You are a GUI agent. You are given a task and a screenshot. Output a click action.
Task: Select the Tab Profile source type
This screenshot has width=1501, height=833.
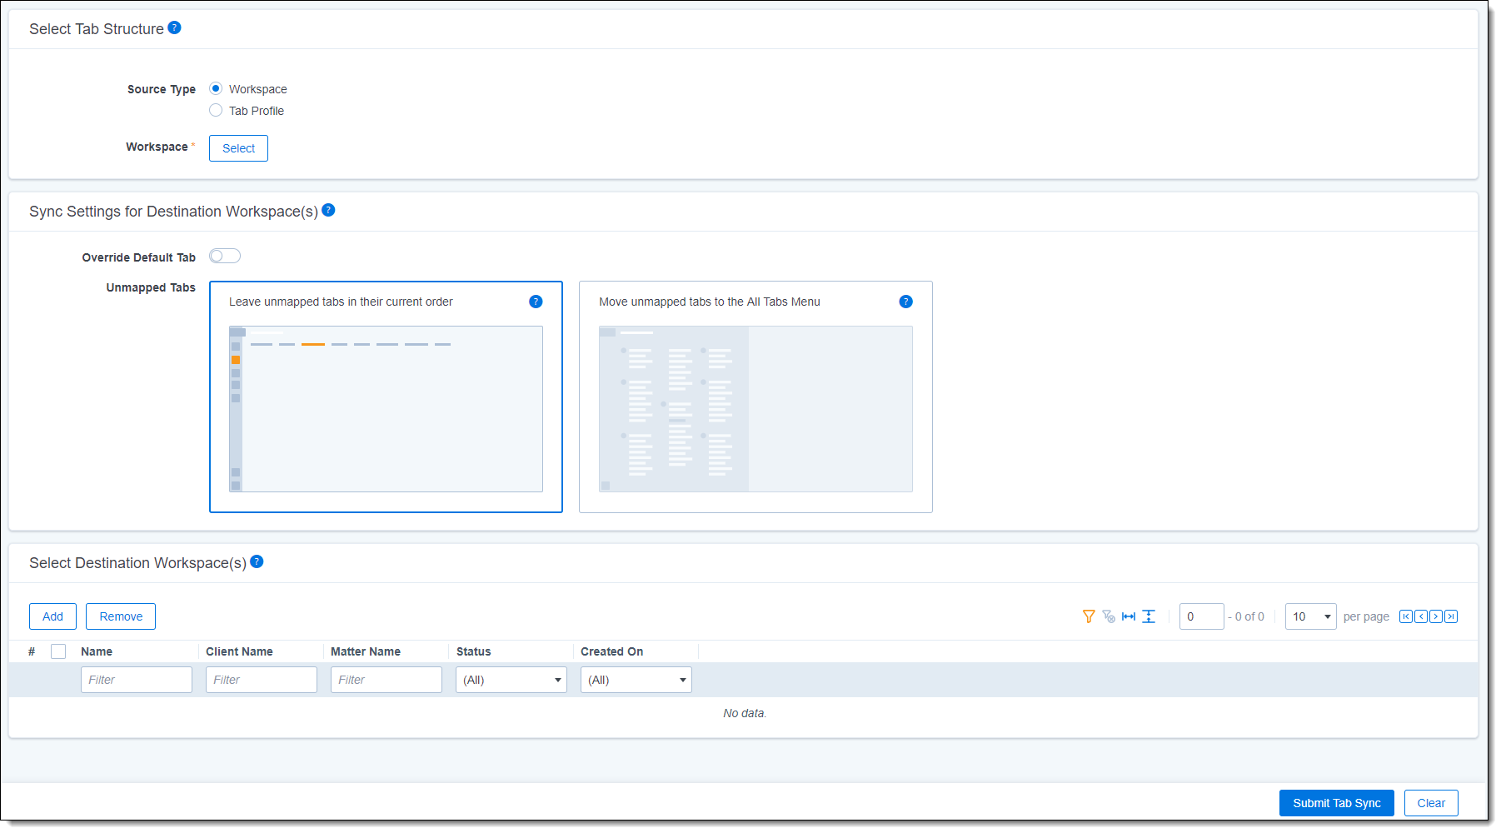pos(216,110)
